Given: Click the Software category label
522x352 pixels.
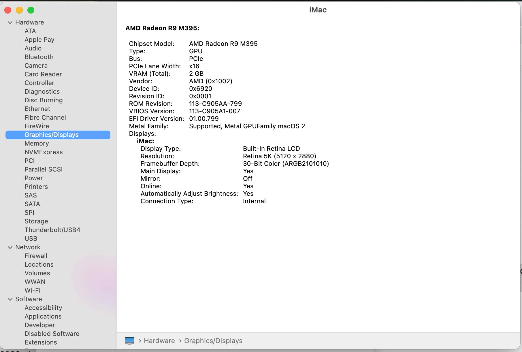Looking at the screenshot, I should [x=29, y=299].
